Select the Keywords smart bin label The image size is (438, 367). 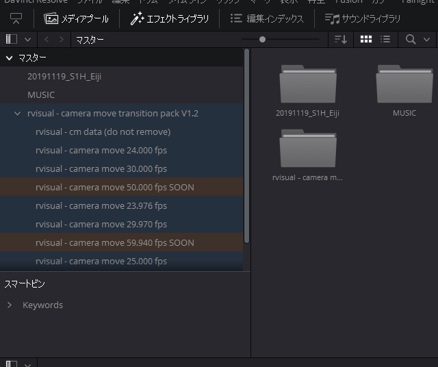click(42, 305)
